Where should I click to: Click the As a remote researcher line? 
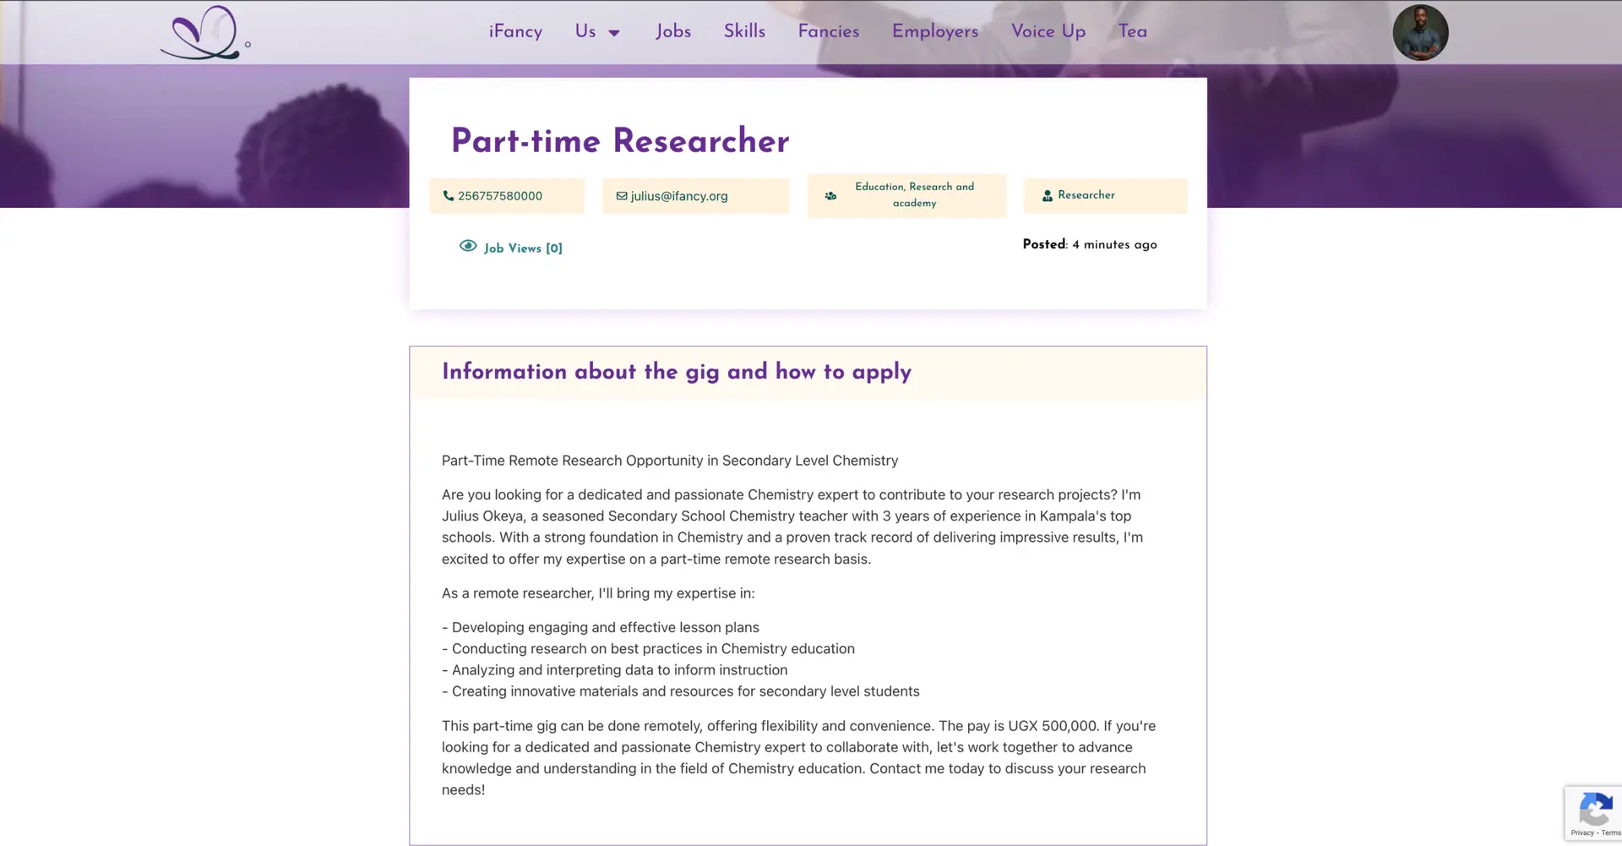598,593
